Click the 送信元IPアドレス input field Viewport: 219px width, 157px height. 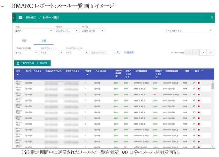click(x=102, y=52)
